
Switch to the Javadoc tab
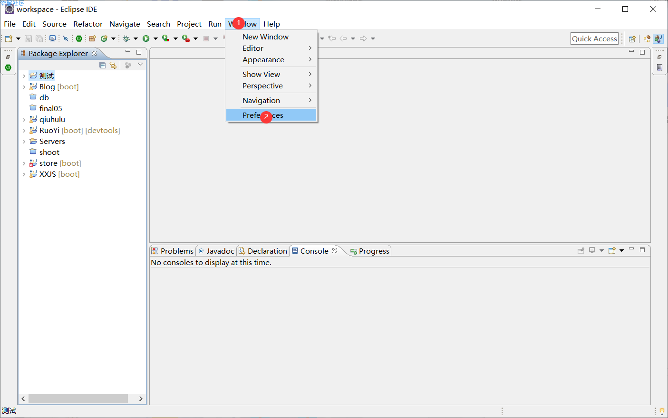click(216, 251)
